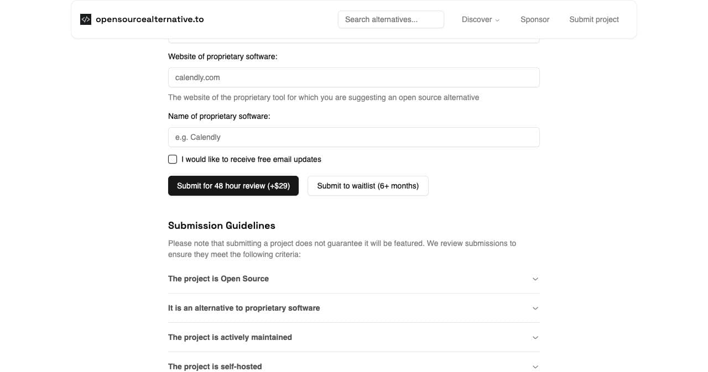
Task: Open the Discover dropdown menu
Action: (481, 19)
